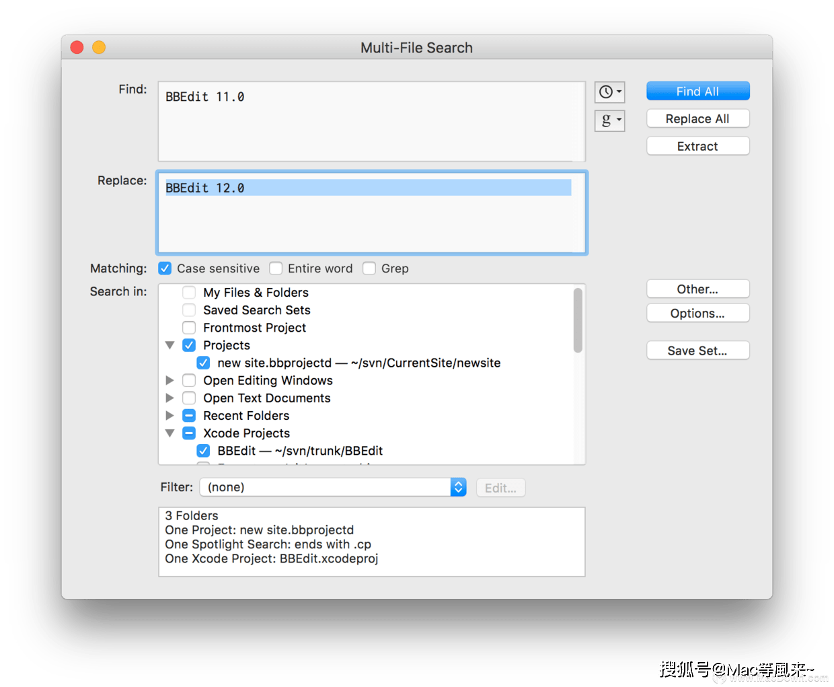Click the Other... button
The height and width of the screenshot is (687, 834).
[x=697, y=289]
